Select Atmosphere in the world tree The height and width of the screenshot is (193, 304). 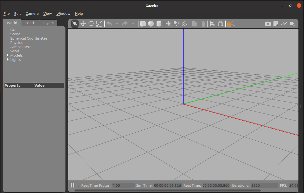coord(21,47)
